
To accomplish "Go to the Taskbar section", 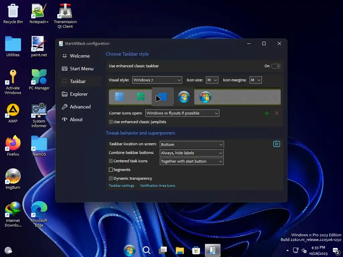I will tap(80, 81).
